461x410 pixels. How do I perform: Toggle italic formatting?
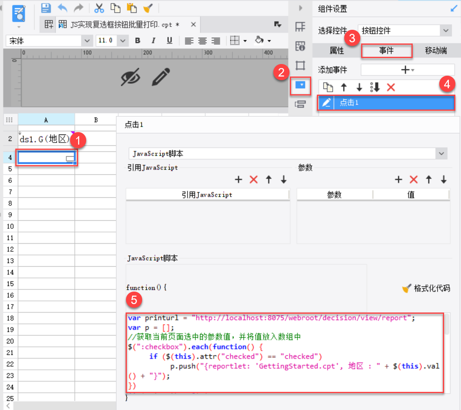(153, 40)
